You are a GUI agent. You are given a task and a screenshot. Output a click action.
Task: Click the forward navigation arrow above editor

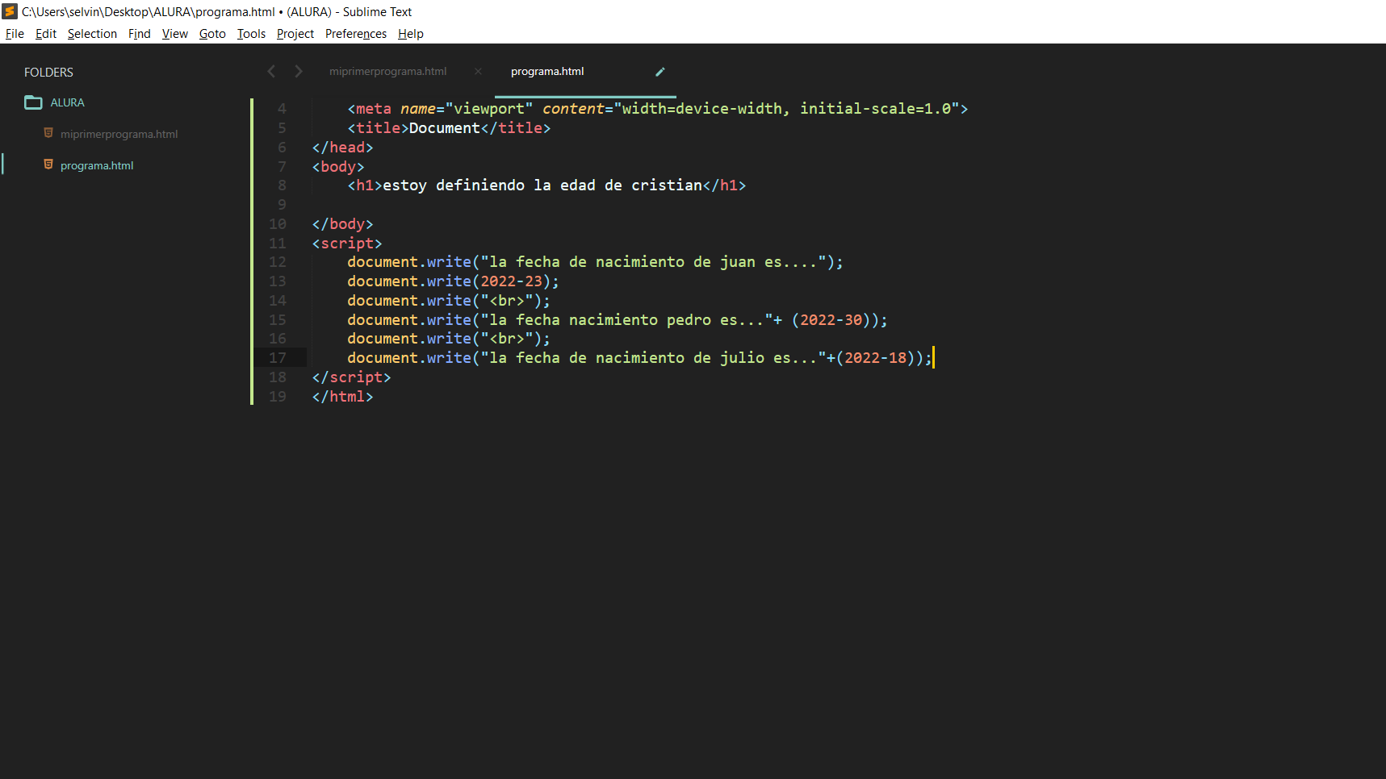coord(299,71)
